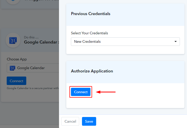Save the connection settings

pyautogui.click(x=89, y=121)
